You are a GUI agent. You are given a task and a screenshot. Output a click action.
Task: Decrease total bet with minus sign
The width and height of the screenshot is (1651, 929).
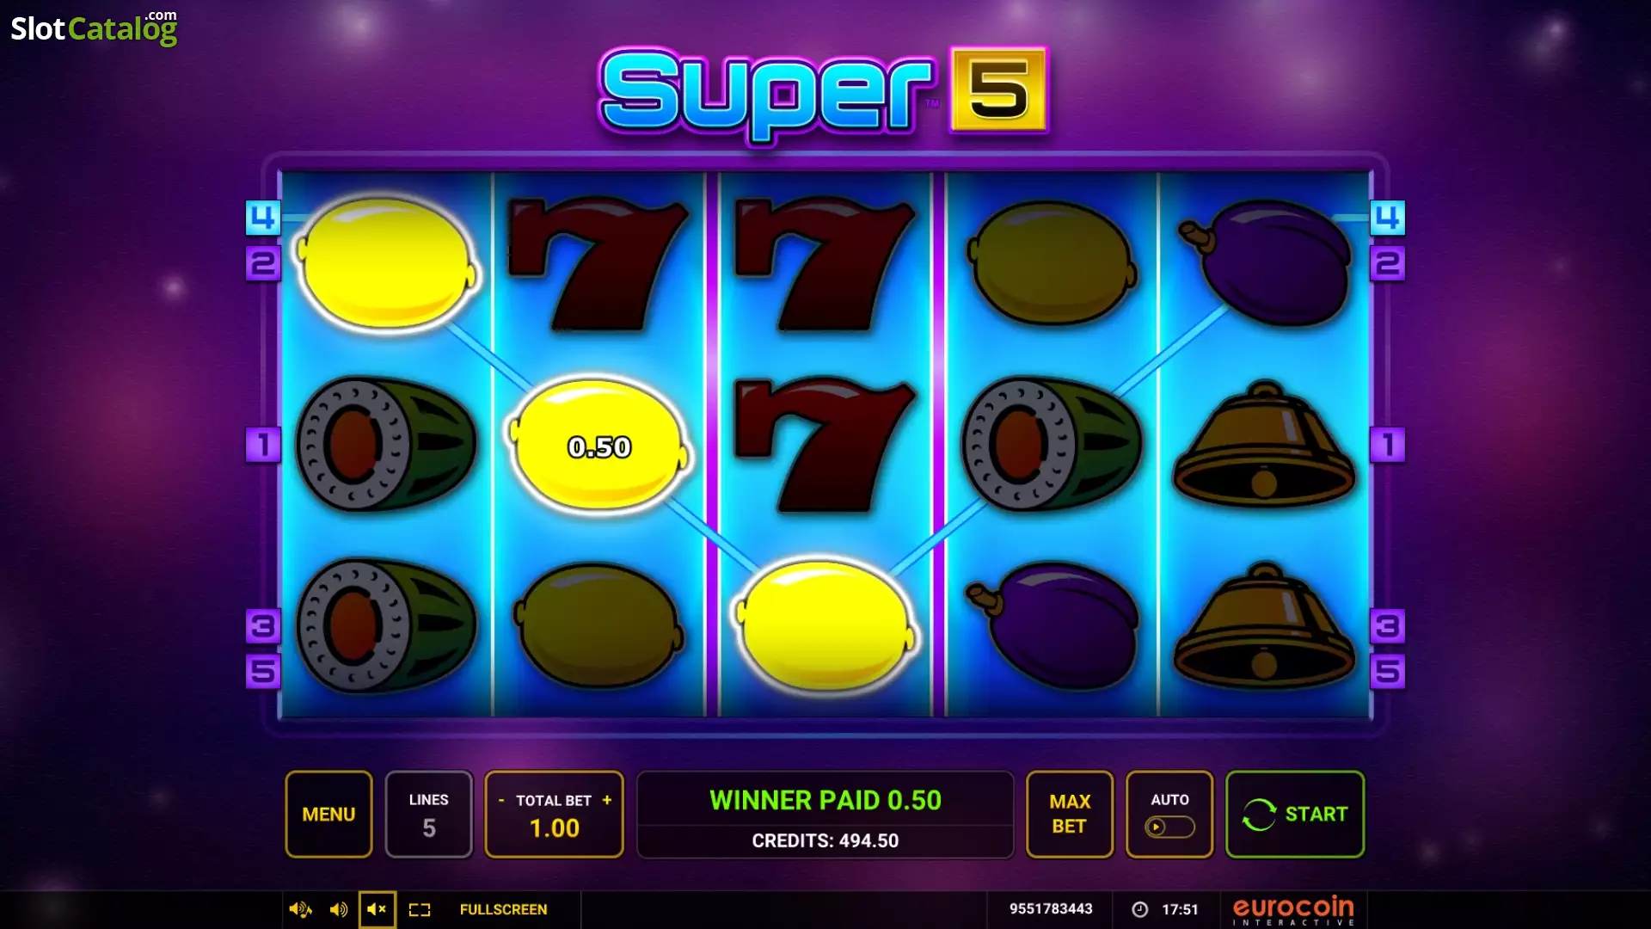tap(501, 800)
